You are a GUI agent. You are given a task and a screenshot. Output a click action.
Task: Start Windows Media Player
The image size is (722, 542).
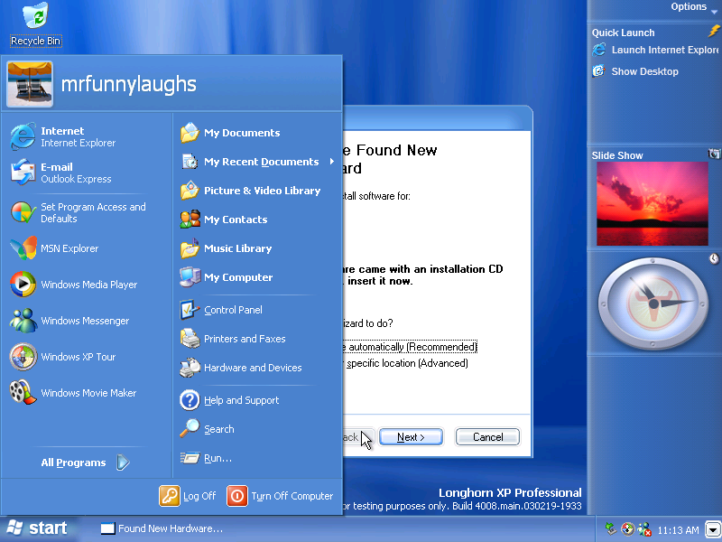point(88,285)
